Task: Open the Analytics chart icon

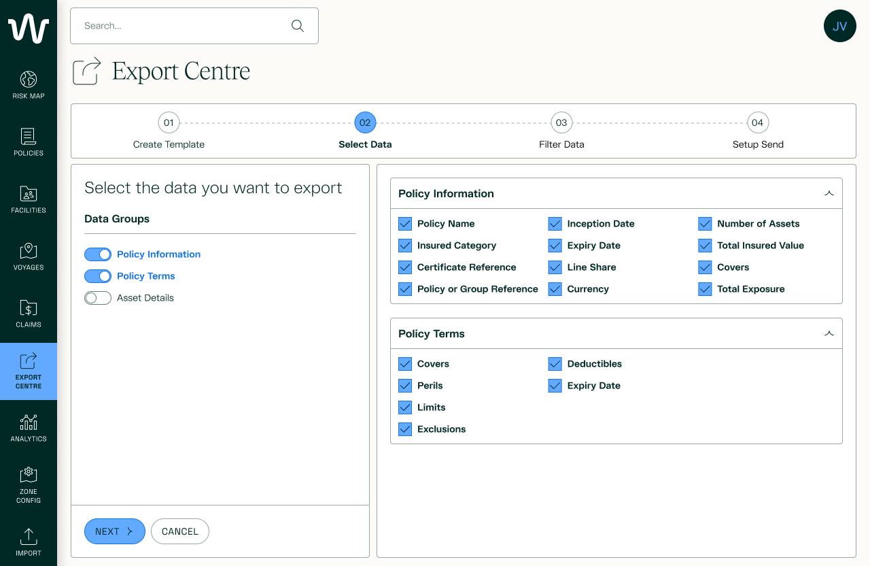Action: 29,422
